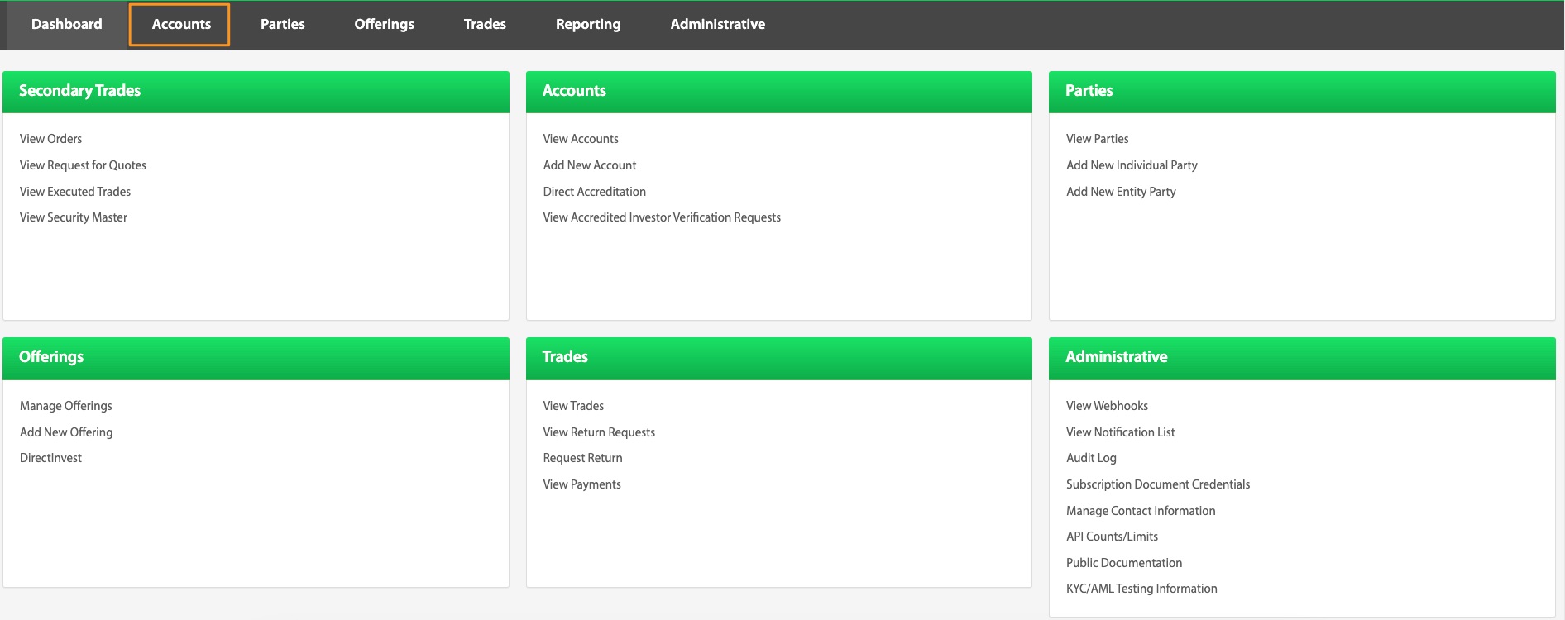Screen dimensions: 1565x620
Task: Open Subscription Document Credentials link
Action: (1158, 484)
